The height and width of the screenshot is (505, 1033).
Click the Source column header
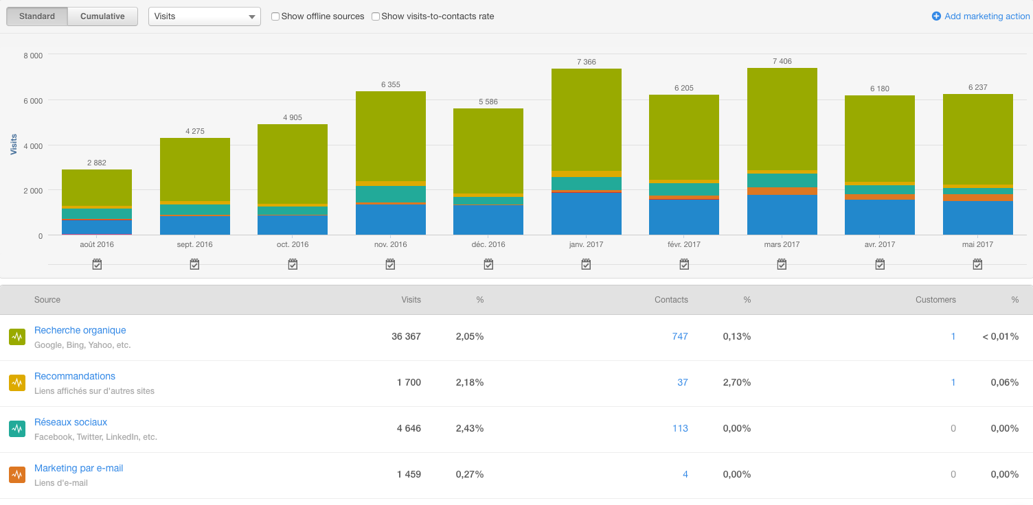click(47, 300)
